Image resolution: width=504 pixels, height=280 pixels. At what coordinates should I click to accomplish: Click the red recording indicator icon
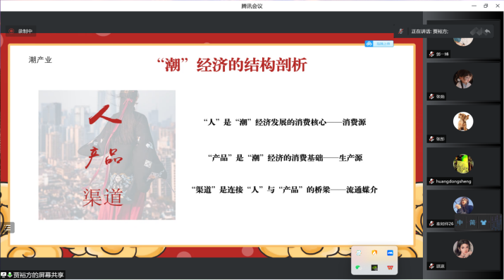[x=11, y=31]
